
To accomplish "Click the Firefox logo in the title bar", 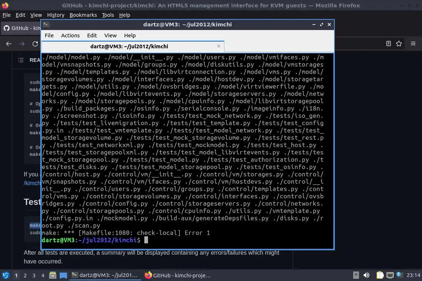I will point(5,5).
